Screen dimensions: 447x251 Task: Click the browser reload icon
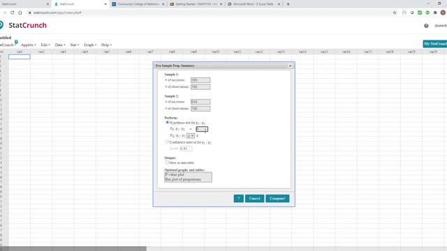point(13,13)
